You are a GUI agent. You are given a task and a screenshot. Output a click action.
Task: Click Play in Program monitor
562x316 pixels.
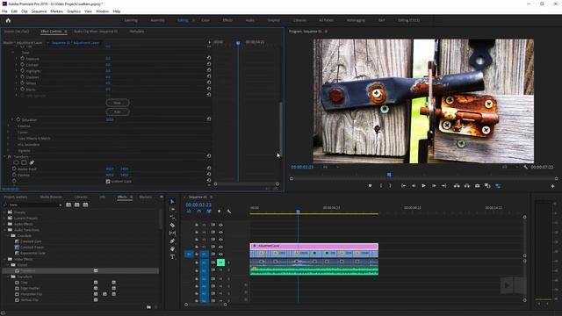point(423,186)
